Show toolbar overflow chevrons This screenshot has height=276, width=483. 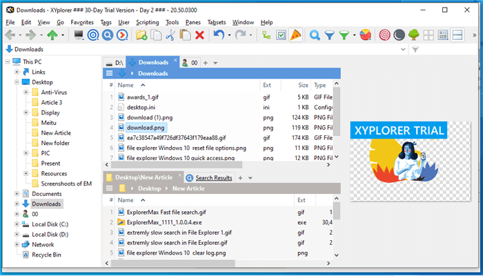[x=475, y=35]
